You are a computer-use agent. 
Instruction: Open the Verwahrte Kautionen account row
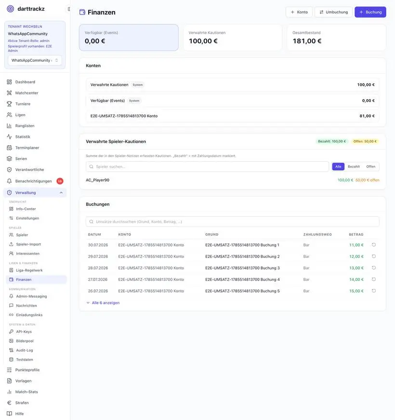(233, 85)
